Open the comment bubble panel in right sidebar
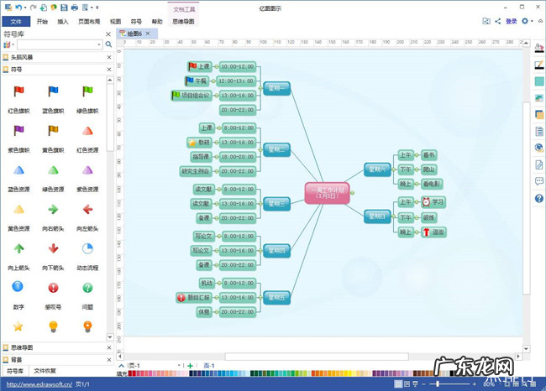 [538, 181]
